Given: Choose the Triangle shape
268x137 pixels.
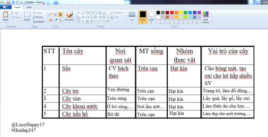Looking at the screenshot, I should pyautogui.click(x=104, y=13).
